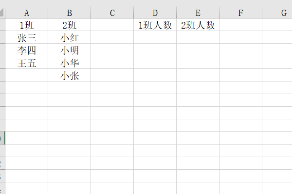Image resolution: width=292 pixels, height=194 pixels.
Task: Click the 小华 cell
Action: point(69,63)
